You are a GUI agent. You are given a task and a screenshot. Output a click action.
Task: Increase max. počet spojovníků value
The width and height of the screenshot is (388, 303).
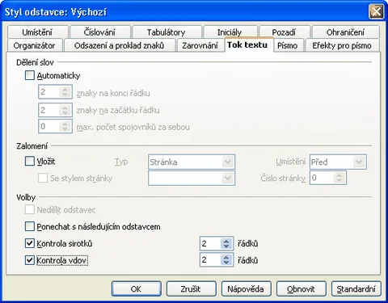[65, 124]
